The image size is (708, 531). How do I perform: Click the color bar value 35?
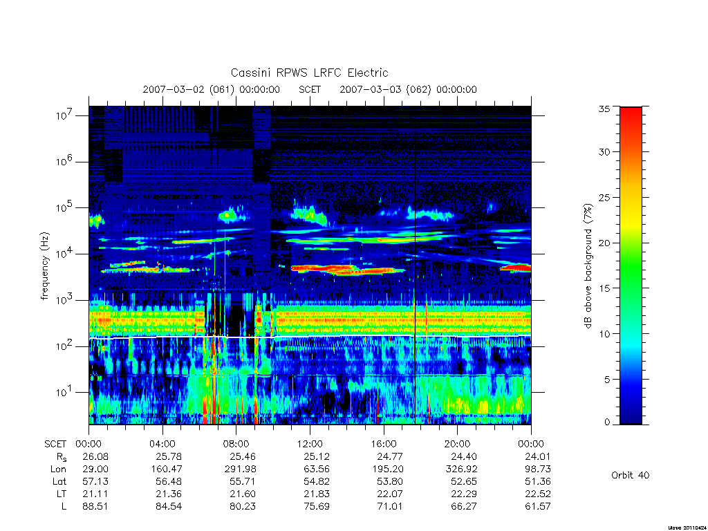click(604, 109)
